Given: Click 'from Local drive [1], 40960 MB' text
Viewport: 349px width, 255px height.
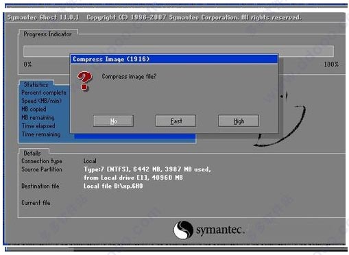Looking at the screenshot, I should click(133, 178).
